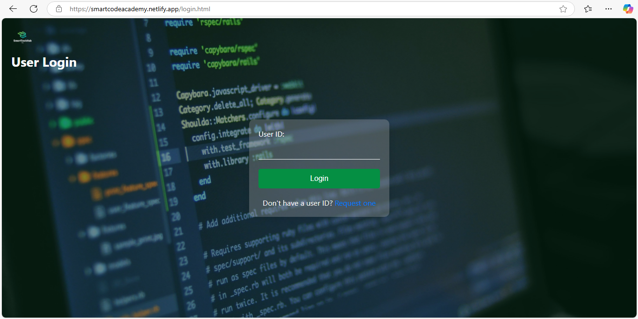The width and height of the screenshot is (638, 319).
Task: Refresh the login page
Action: [x=33, y=9]
